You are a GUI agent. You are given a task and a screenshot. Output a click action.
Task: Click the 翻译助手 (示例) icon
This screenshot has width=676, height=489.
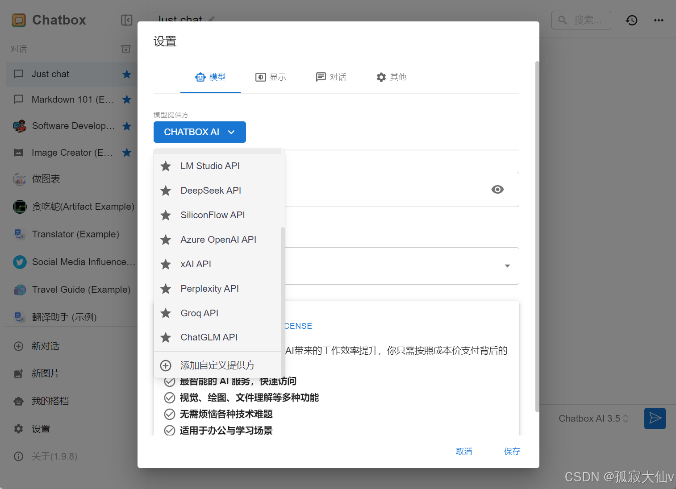pos(19,317)
